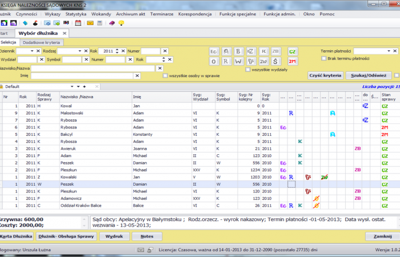Open the Archiwum akt menu

[130, 14]
